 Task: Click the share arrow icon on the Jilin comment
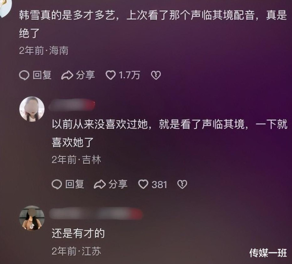point(99,184)
